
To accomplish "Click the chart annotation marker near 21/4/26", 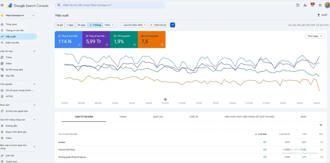I will [x=165, y=99].
